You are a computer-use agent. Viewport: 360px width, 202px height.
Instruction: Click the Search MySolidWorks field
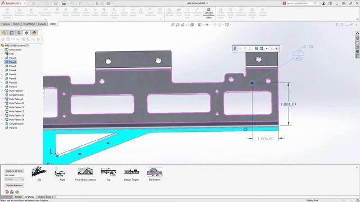click(x=301, y=3)
